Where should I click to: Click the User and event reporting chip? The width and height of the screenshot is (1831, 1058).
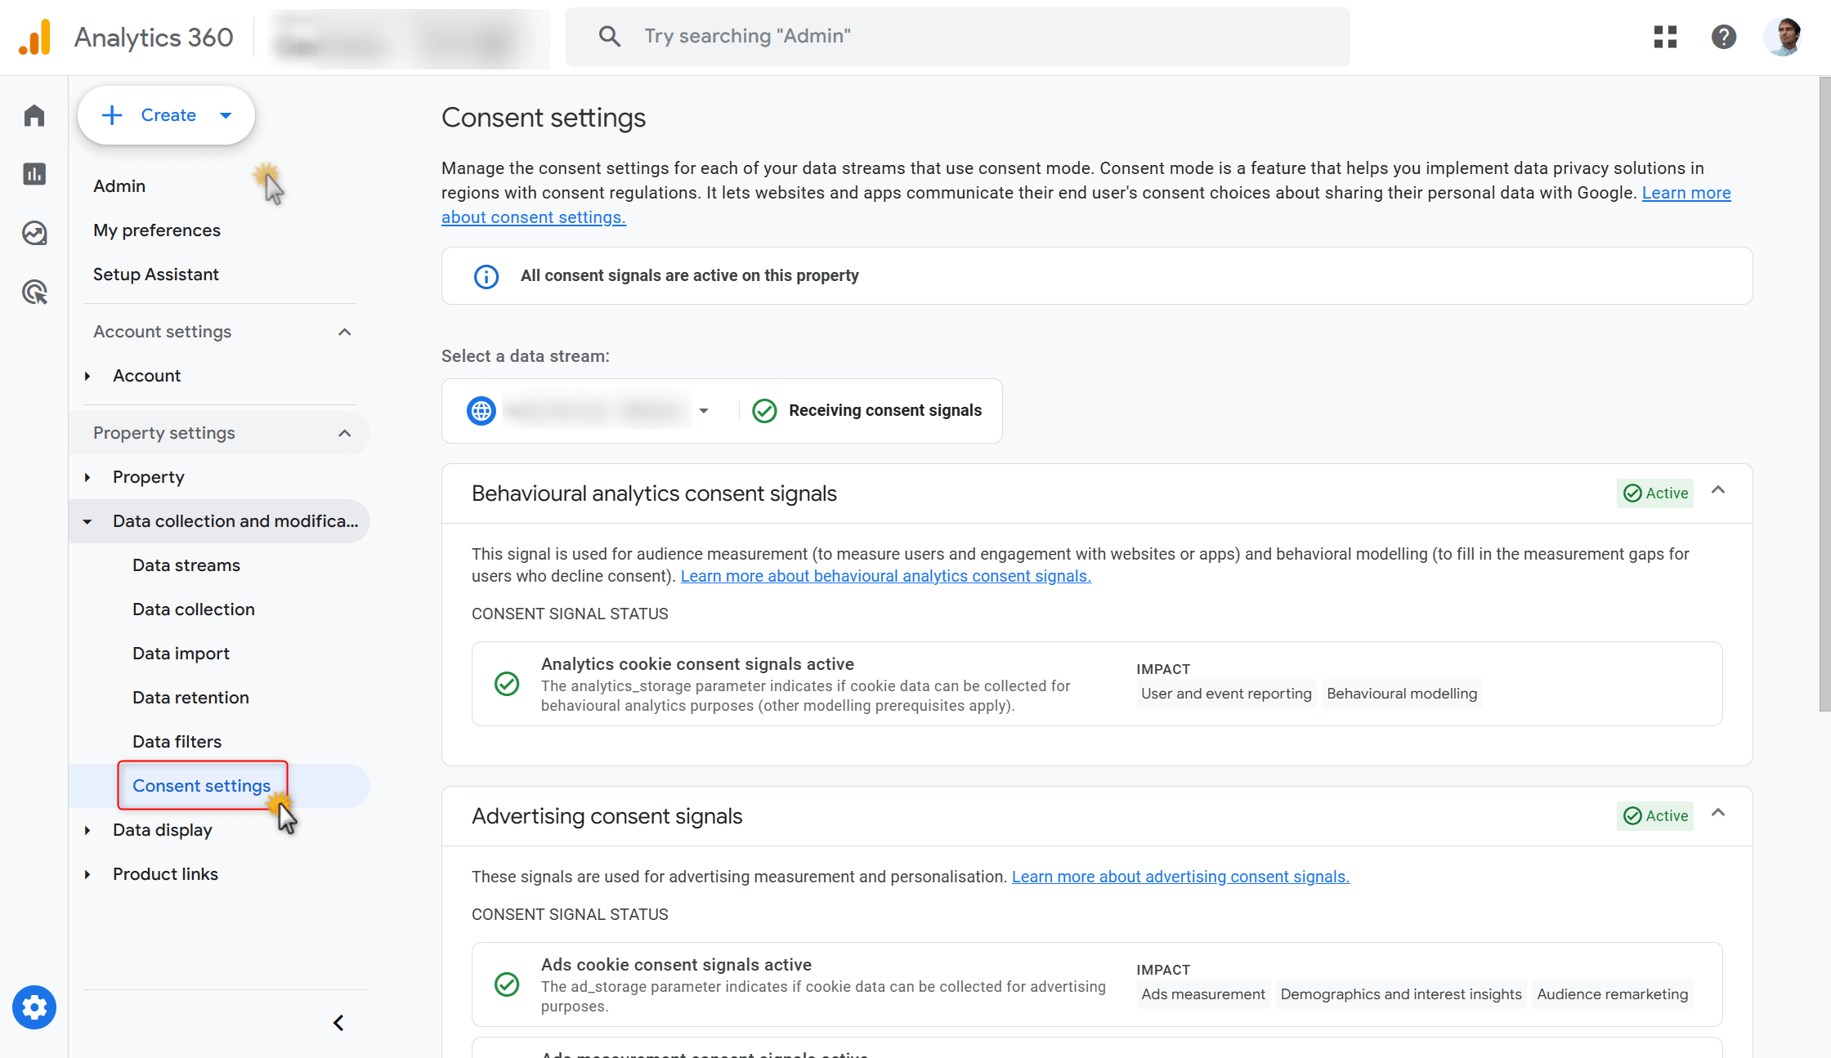click(x=1226, y=694)
